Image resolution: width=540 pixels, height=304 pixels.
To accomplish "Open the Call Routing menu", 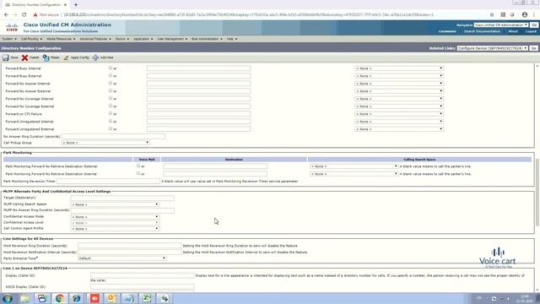I will click(31, 39).
